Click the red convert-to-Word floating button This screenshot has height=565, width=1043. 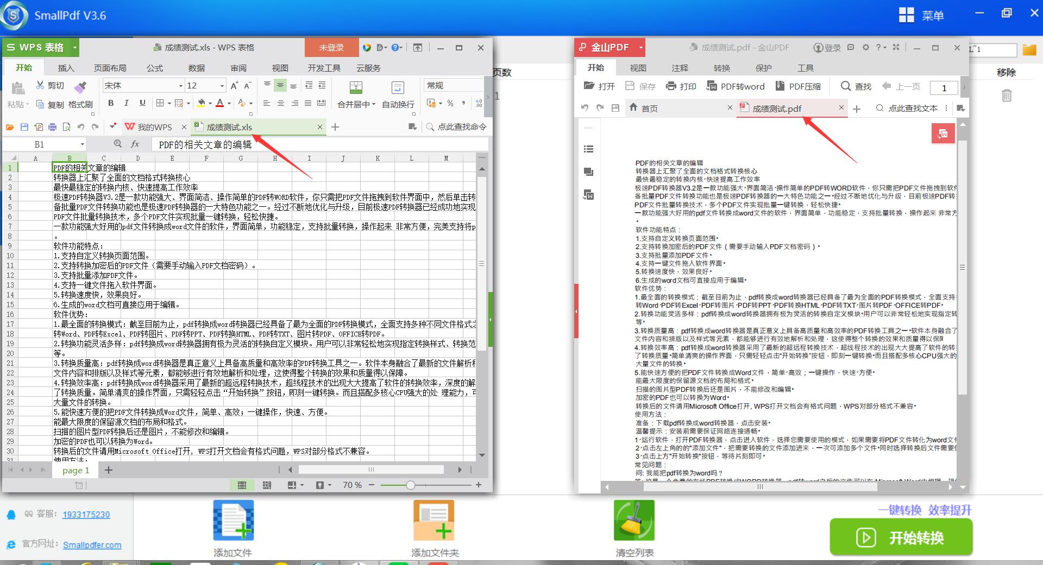tap(943, 134)
